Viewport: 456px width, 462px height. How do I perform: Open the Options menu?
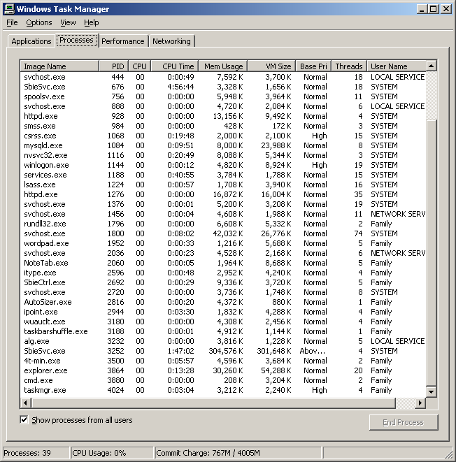pos(39,22)
